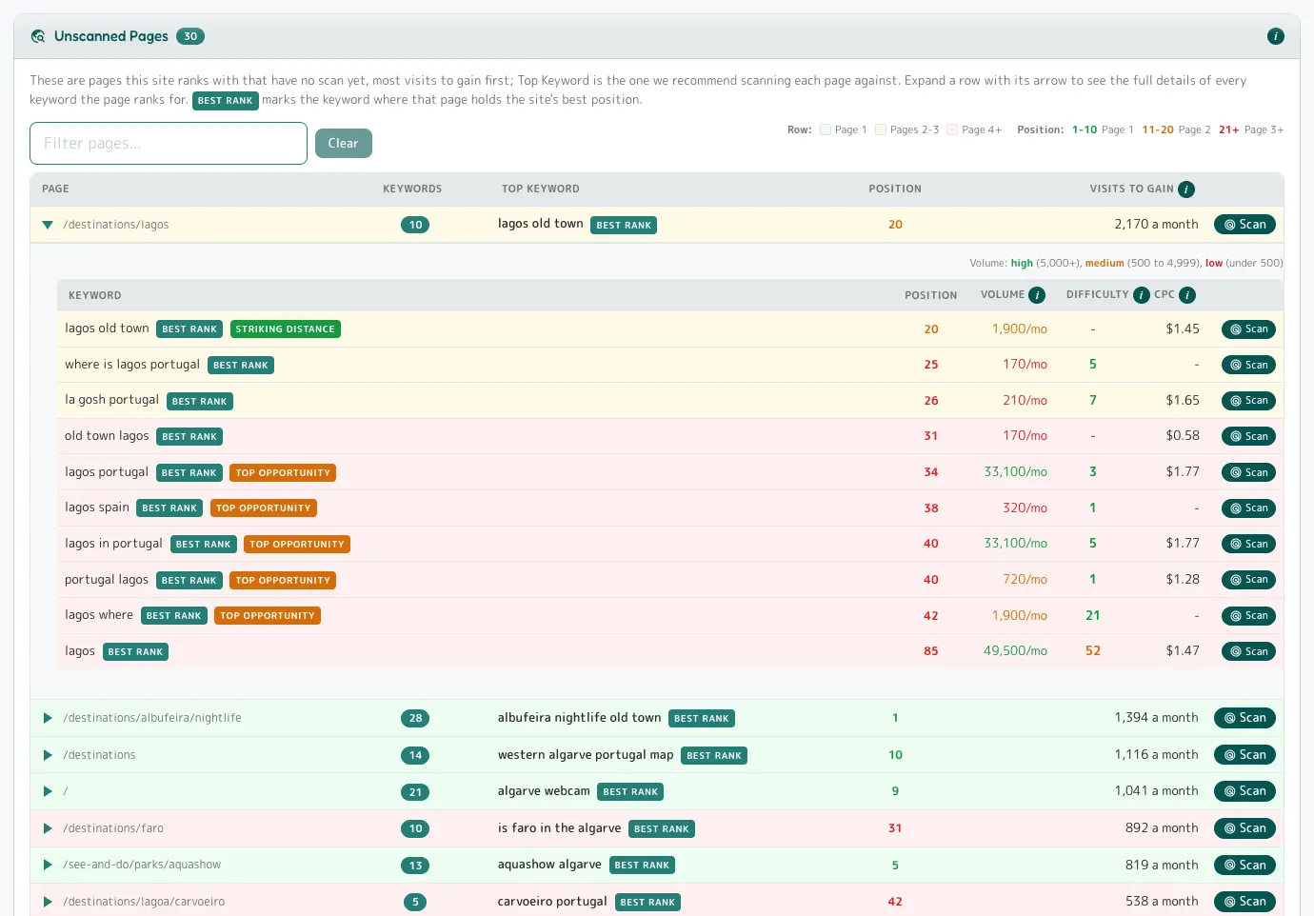Open the Volume column info icon
Screen dimensions: 1314x916
[x=1037, y=295]
